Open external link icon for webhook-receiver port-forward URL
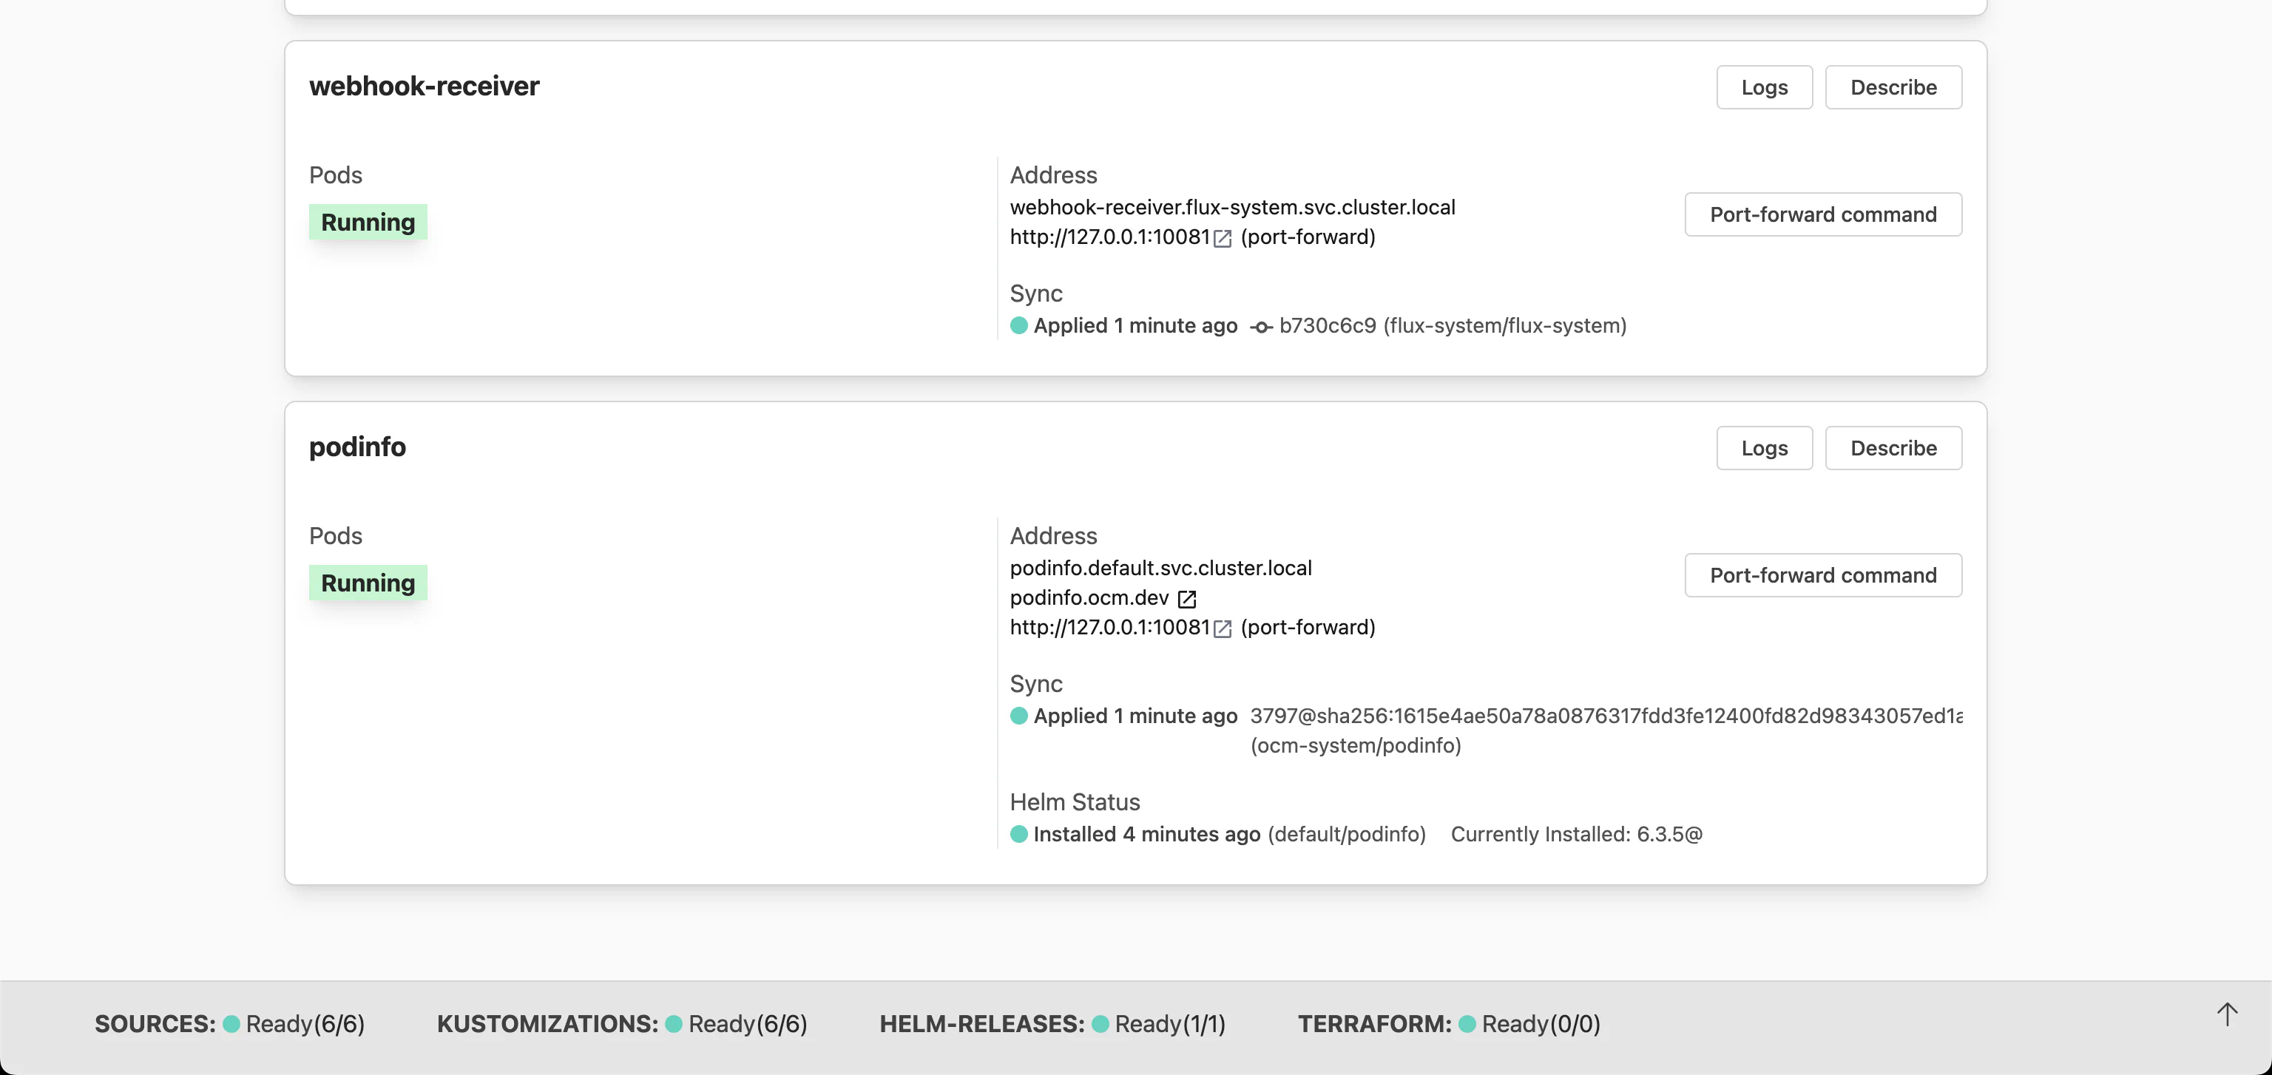The width and height of the screenshot is (2272, 1075). click(x=1222, y=238)
